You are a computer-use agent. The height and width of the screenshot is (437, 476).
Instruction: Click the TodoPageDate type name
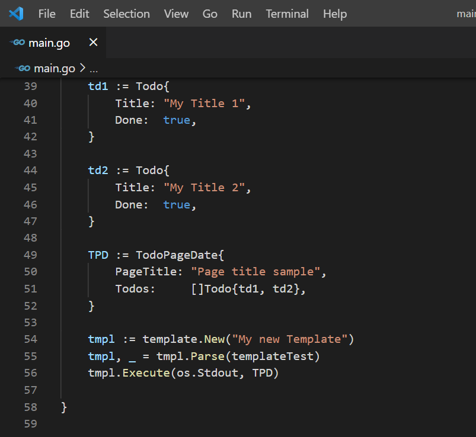pyautogui.click(x=177, y=255)
